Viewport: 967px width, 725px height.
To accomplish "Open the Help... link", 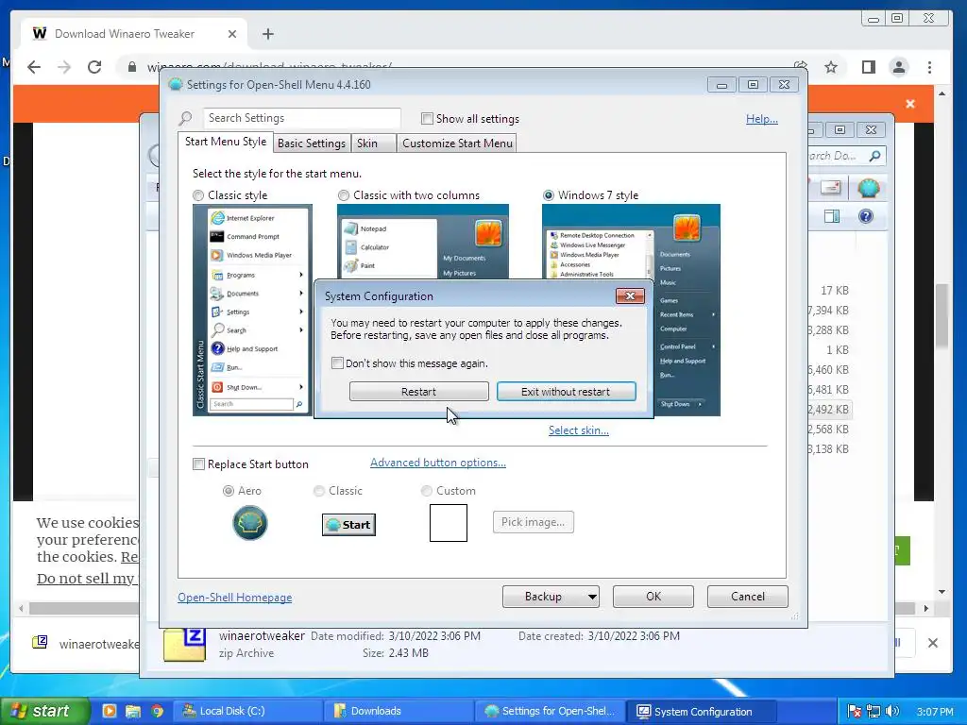I will [x=762, y=119].
